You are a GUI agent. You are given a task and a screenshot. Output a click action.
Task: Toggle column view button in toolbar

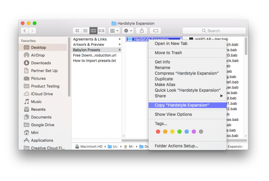click(x=93, y=31)
